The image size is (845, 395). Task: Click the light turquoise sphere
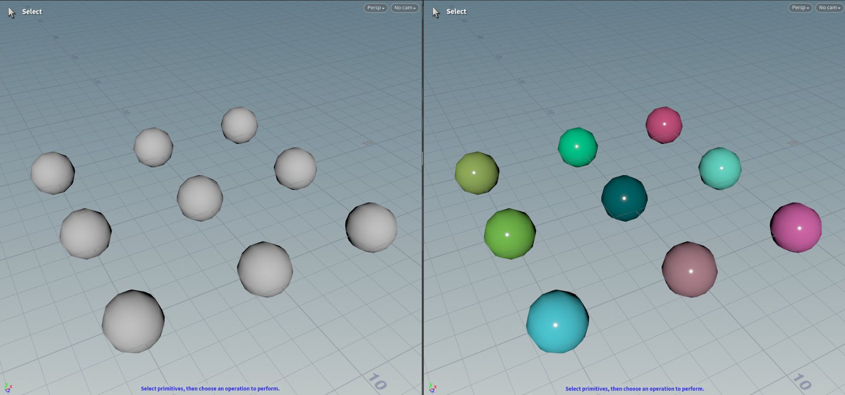719,168
